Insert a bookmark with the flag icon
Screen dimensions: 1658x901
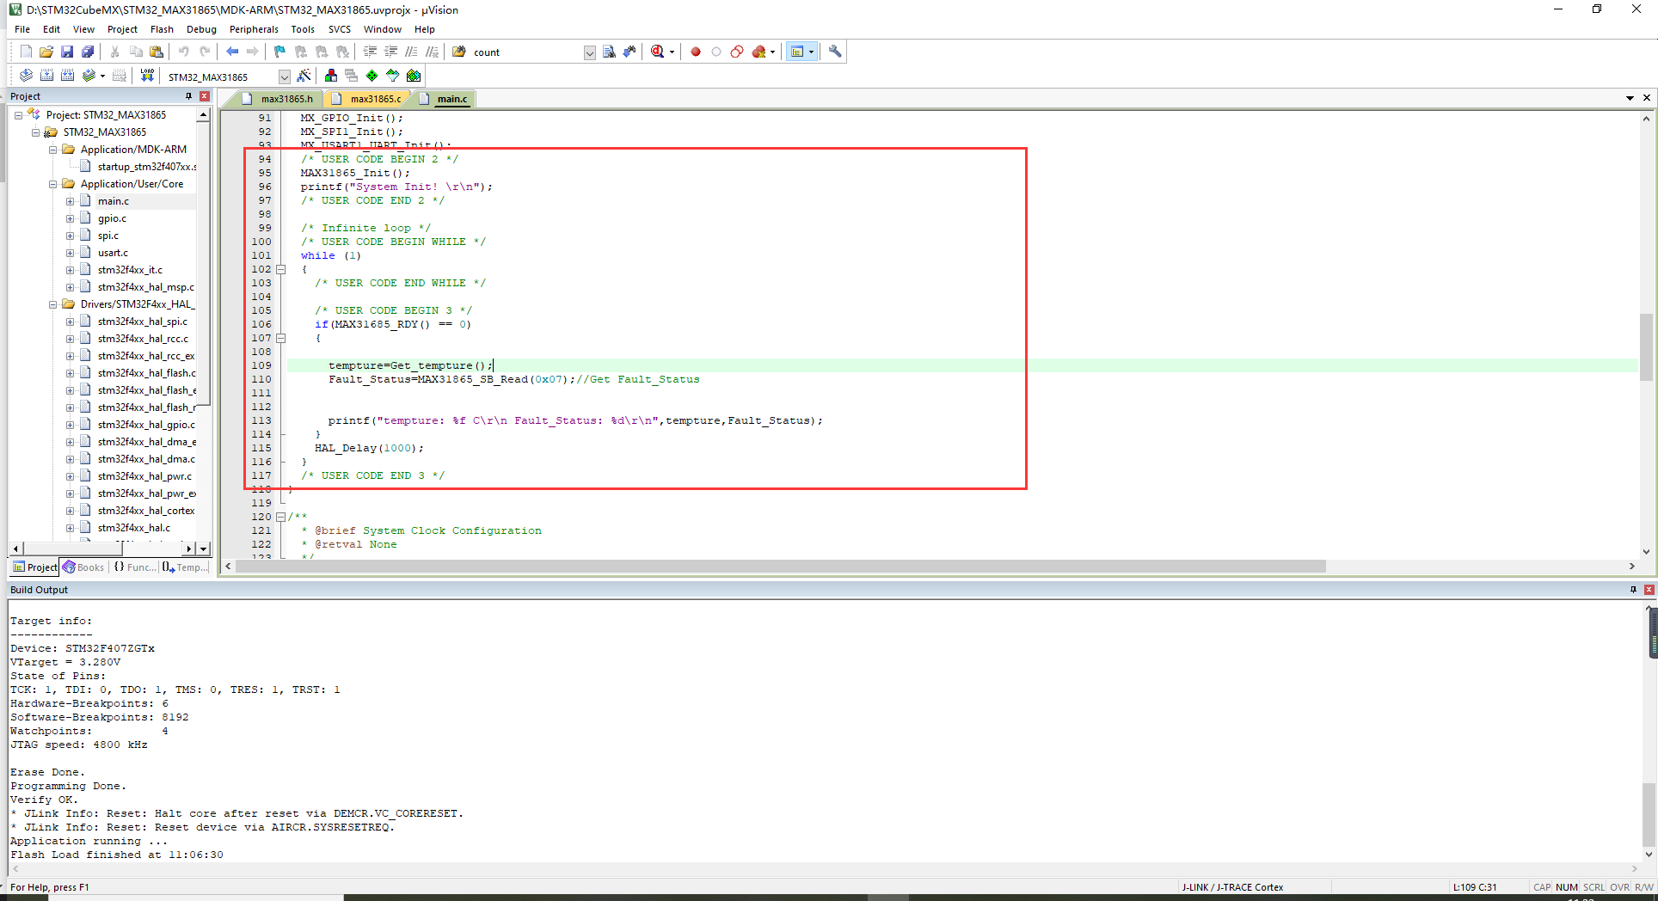tap(279, 52)
